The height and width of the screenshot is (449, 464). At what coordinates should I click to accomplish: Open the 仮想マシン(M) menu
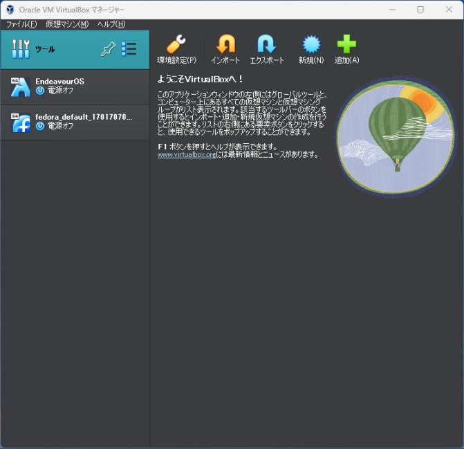pyautogui.click(x=67, y=24)
